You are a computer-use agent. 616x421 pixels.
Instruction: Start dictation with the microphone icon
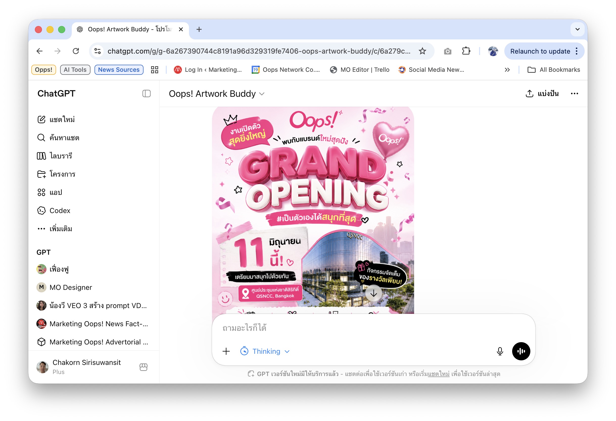[500, 351]
